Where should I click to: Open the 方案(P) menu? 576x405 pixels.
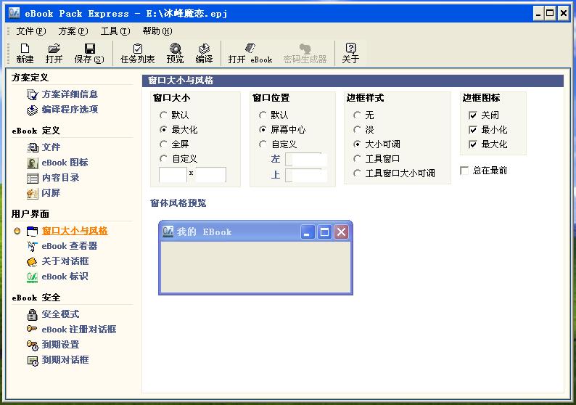point(73,31)
